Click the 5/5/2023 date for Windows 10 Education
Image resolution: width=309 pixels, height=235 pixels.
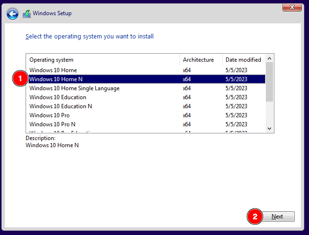point(236,97)
